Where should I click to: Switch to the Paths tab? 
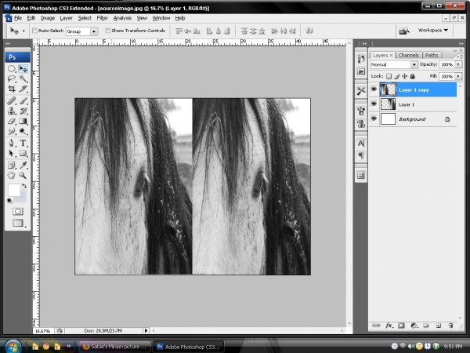coord(432,55)
